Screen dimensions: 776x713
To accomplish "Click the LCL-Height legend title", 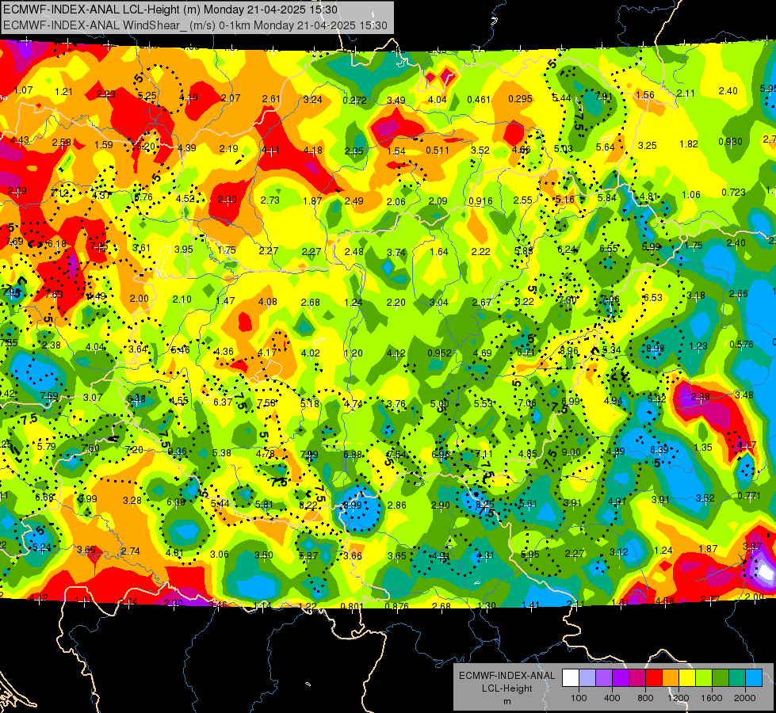I will pyautogui.click(x=507, y=688).
